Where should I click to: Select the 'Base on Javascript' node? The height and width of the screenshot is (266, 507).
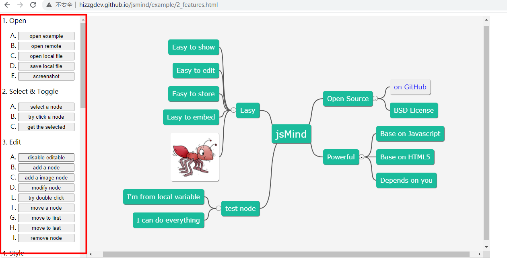tap(410, 134)
